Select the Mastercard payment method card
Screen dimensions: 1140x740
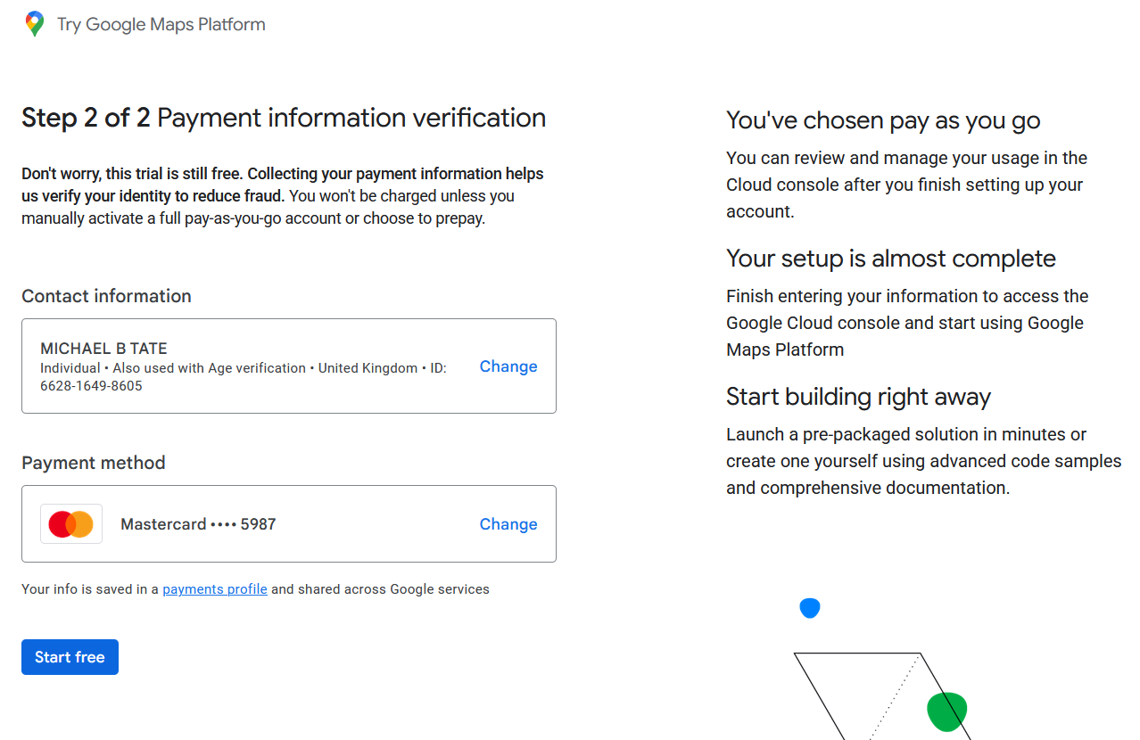289,523
